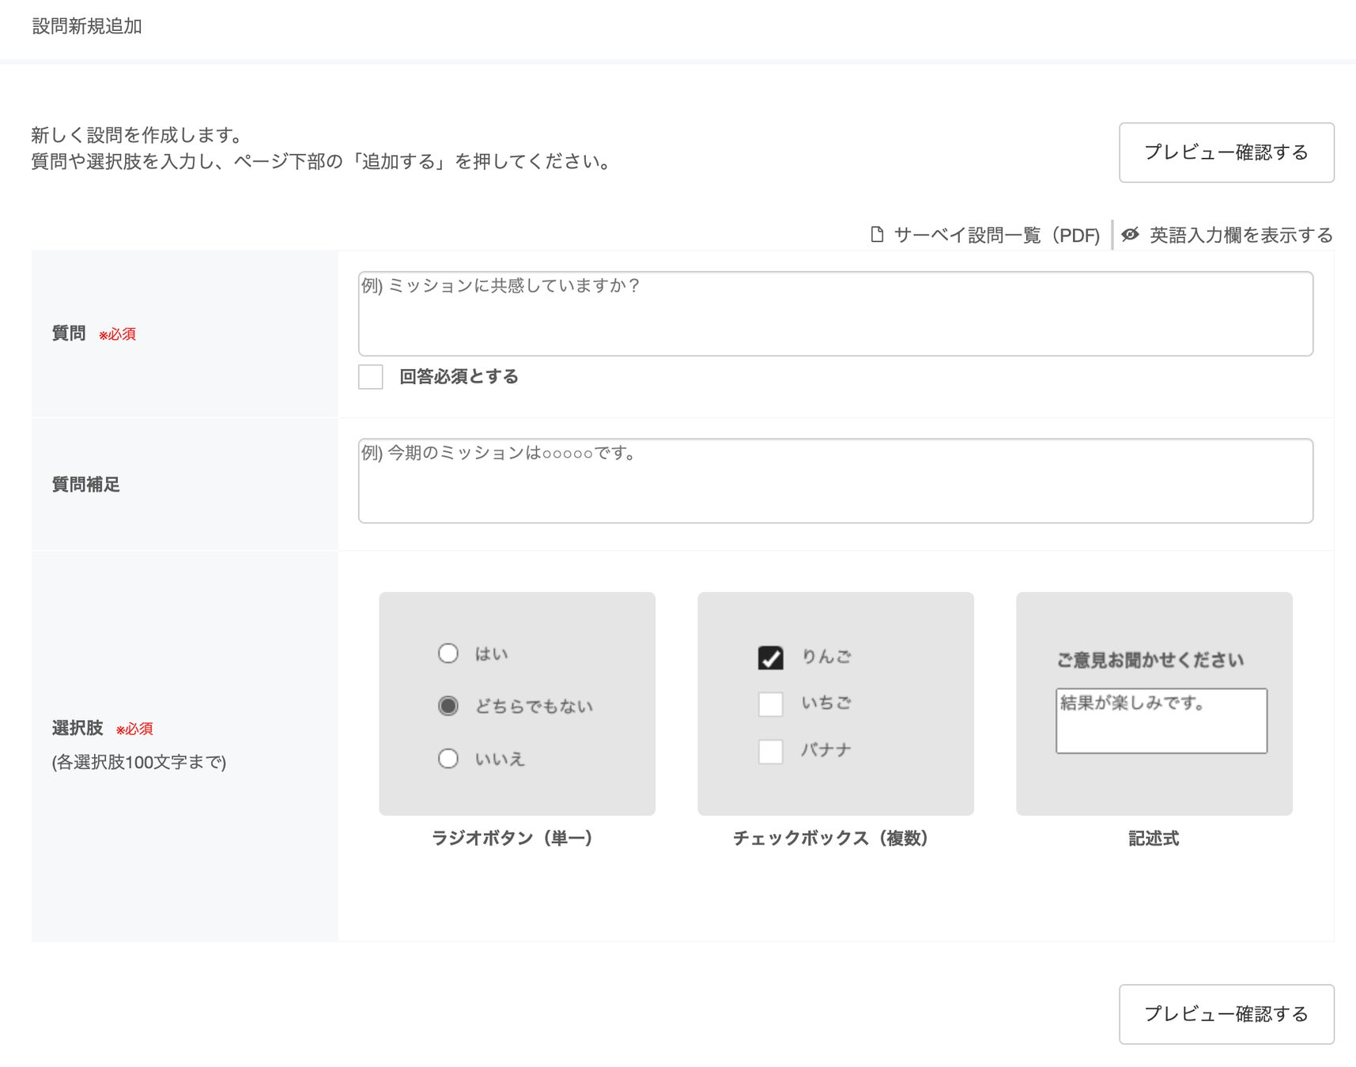Open the サーベイ設問一覧 (PDF) link

996,236
